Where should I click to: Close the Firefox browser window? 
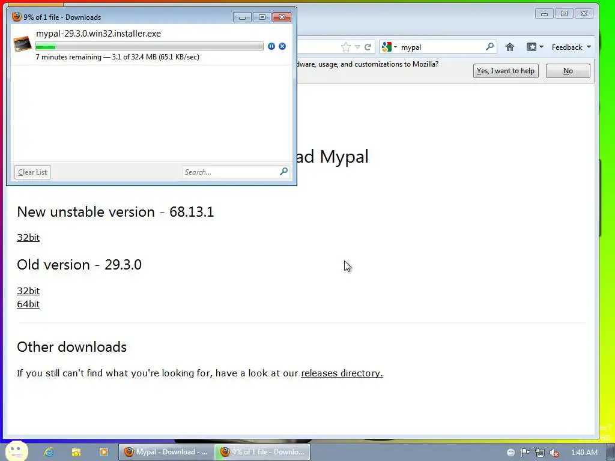(584, 14)
